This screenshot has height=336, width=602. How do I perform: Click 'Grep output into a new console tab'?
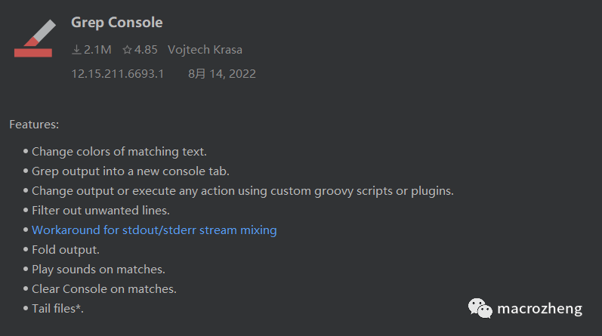[x=131, y=171]
